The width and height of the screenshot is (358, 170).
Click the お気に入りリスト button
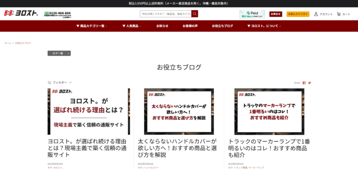pyautogui.click(x=298, y=14)
